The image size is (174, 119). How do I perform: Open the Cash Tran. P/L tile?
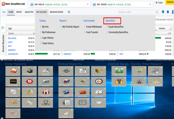coord(82,82)
